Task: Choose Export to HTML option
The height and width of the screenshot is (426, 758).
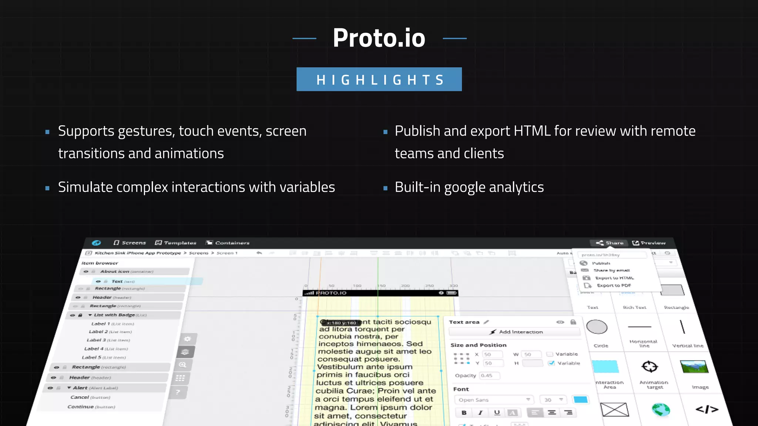Action: (614, 278)
